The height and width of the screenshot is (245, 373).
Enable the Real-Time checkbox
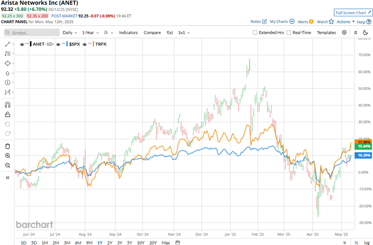point(288,33)
